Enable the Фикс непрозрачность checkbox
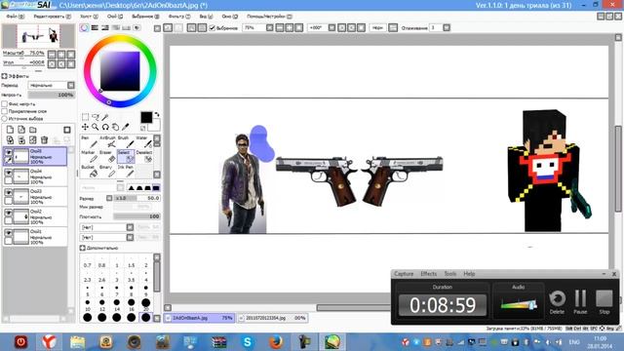 (x=4, y=104)
